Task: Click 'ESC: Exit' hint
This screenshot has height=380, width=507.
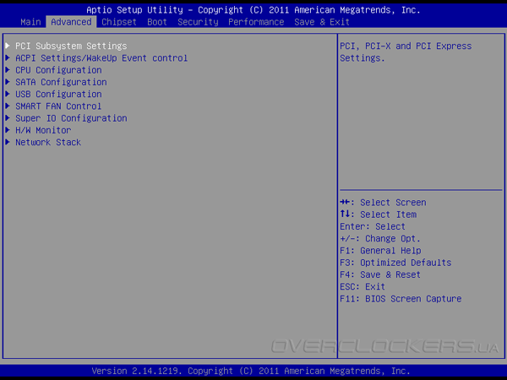Action: [x=363, y=286]
